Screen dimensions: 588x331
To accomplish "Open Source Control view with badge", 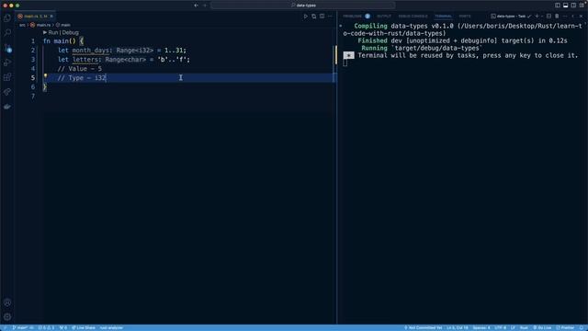I will point(7,48).
